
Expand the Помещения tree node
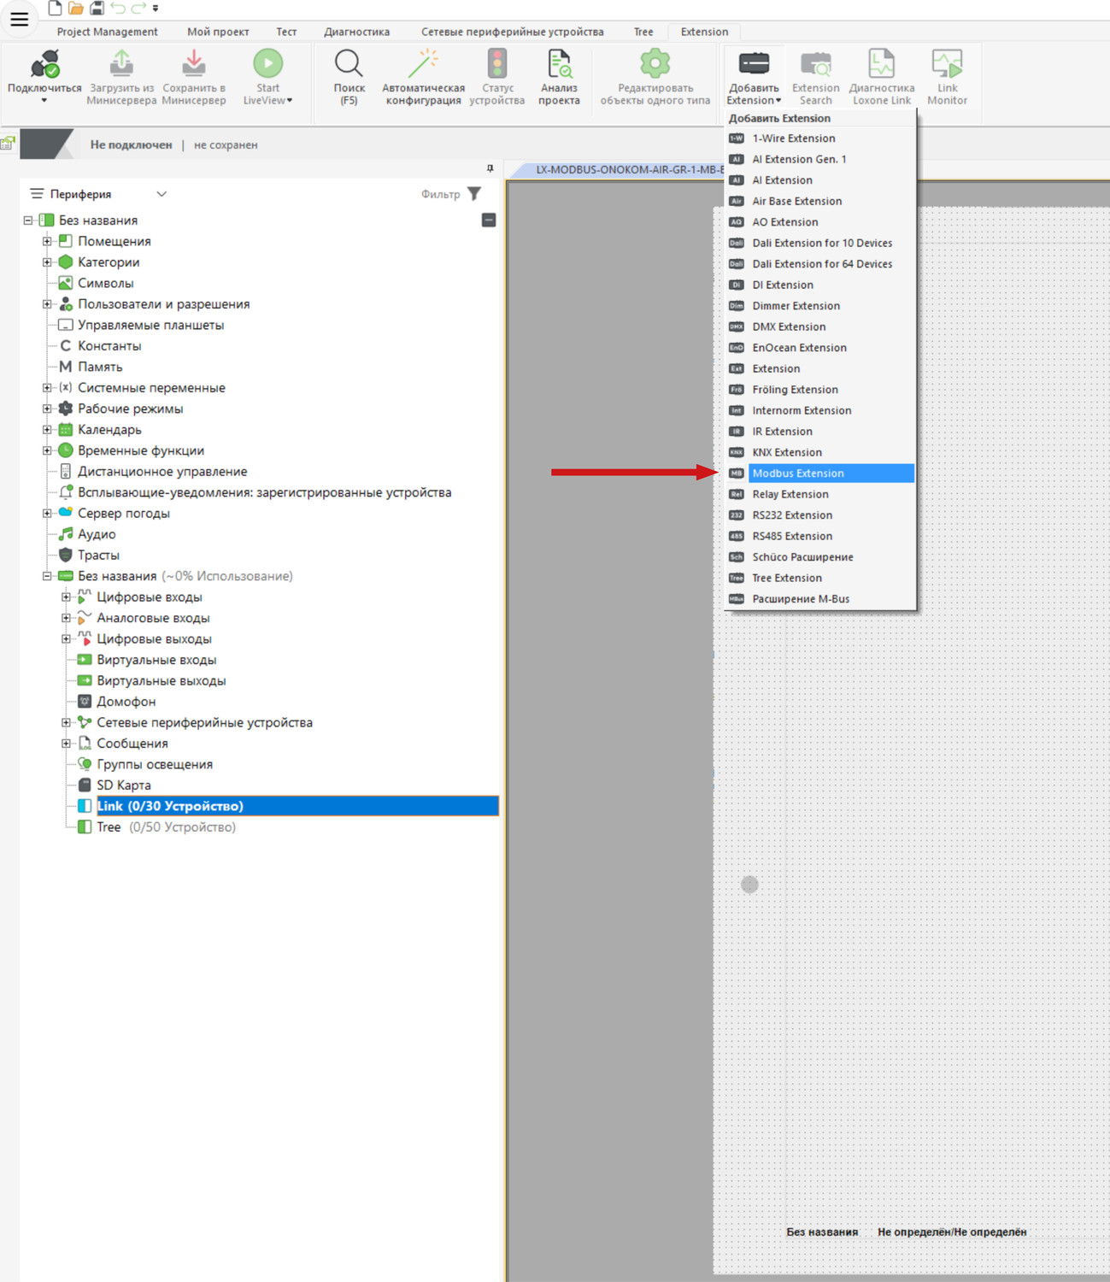click(x=47, y=242)
